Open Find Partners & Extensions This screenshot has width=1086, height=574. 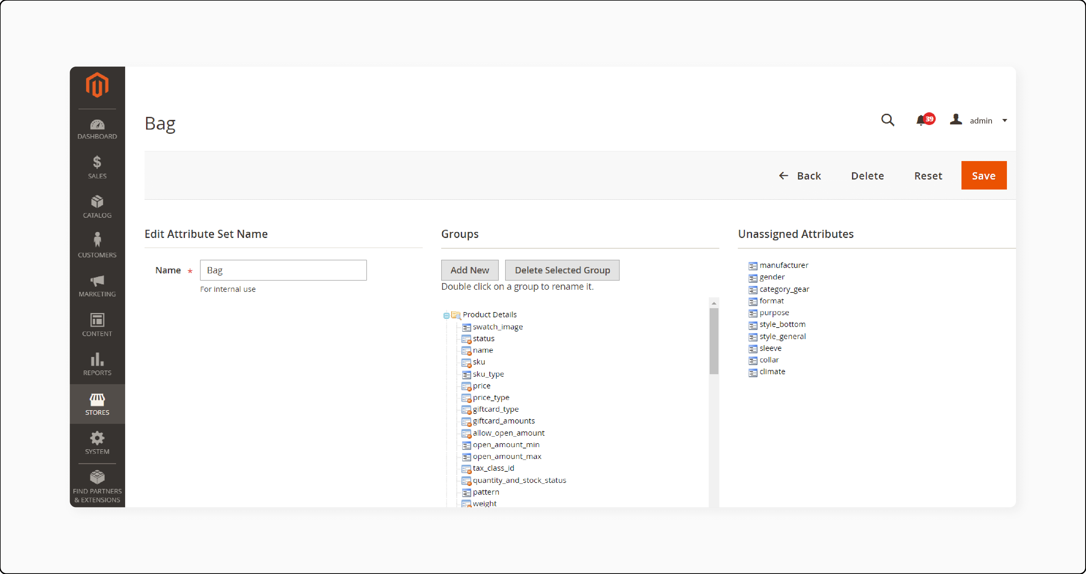[97, 487]
